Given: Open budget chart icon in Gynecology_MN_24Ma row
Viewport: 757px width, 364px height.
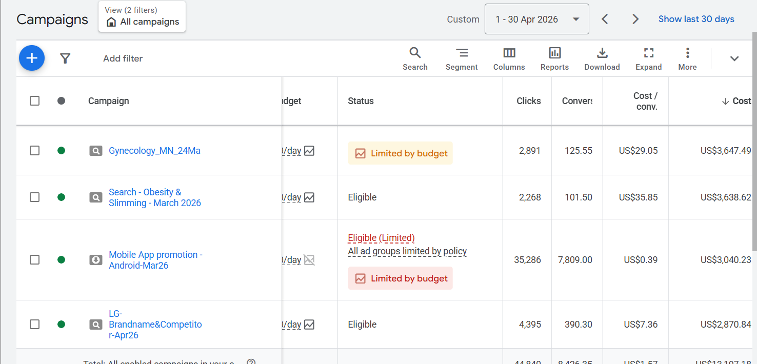Looking at the screenshot, I should (x=309, y=151).
